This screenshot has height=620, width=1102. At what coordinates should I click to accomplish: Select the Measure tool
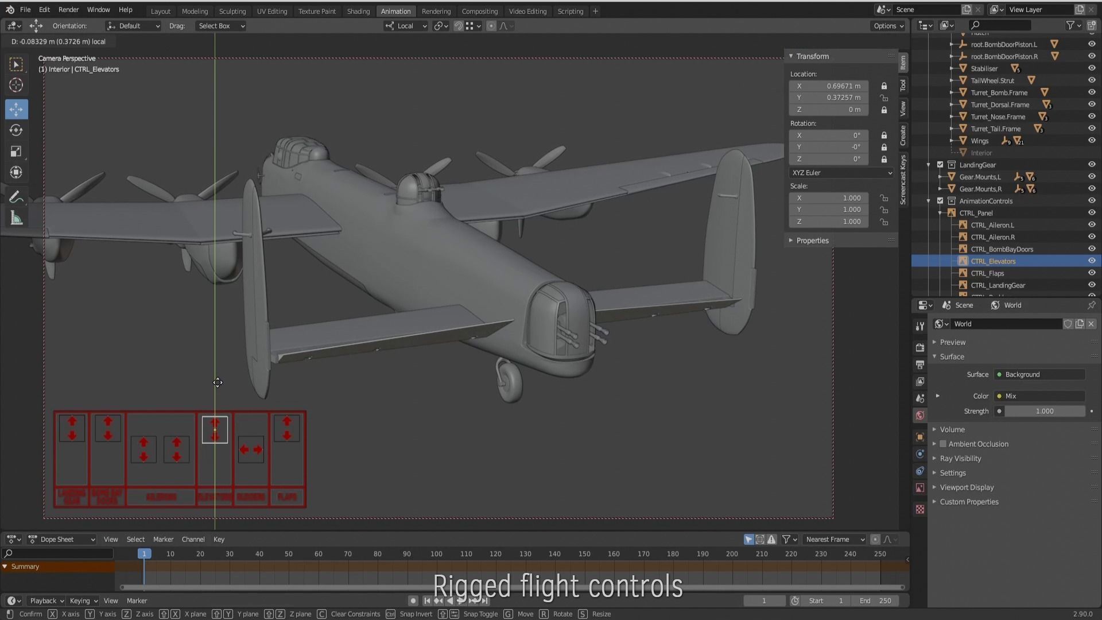tap(16, 218)
